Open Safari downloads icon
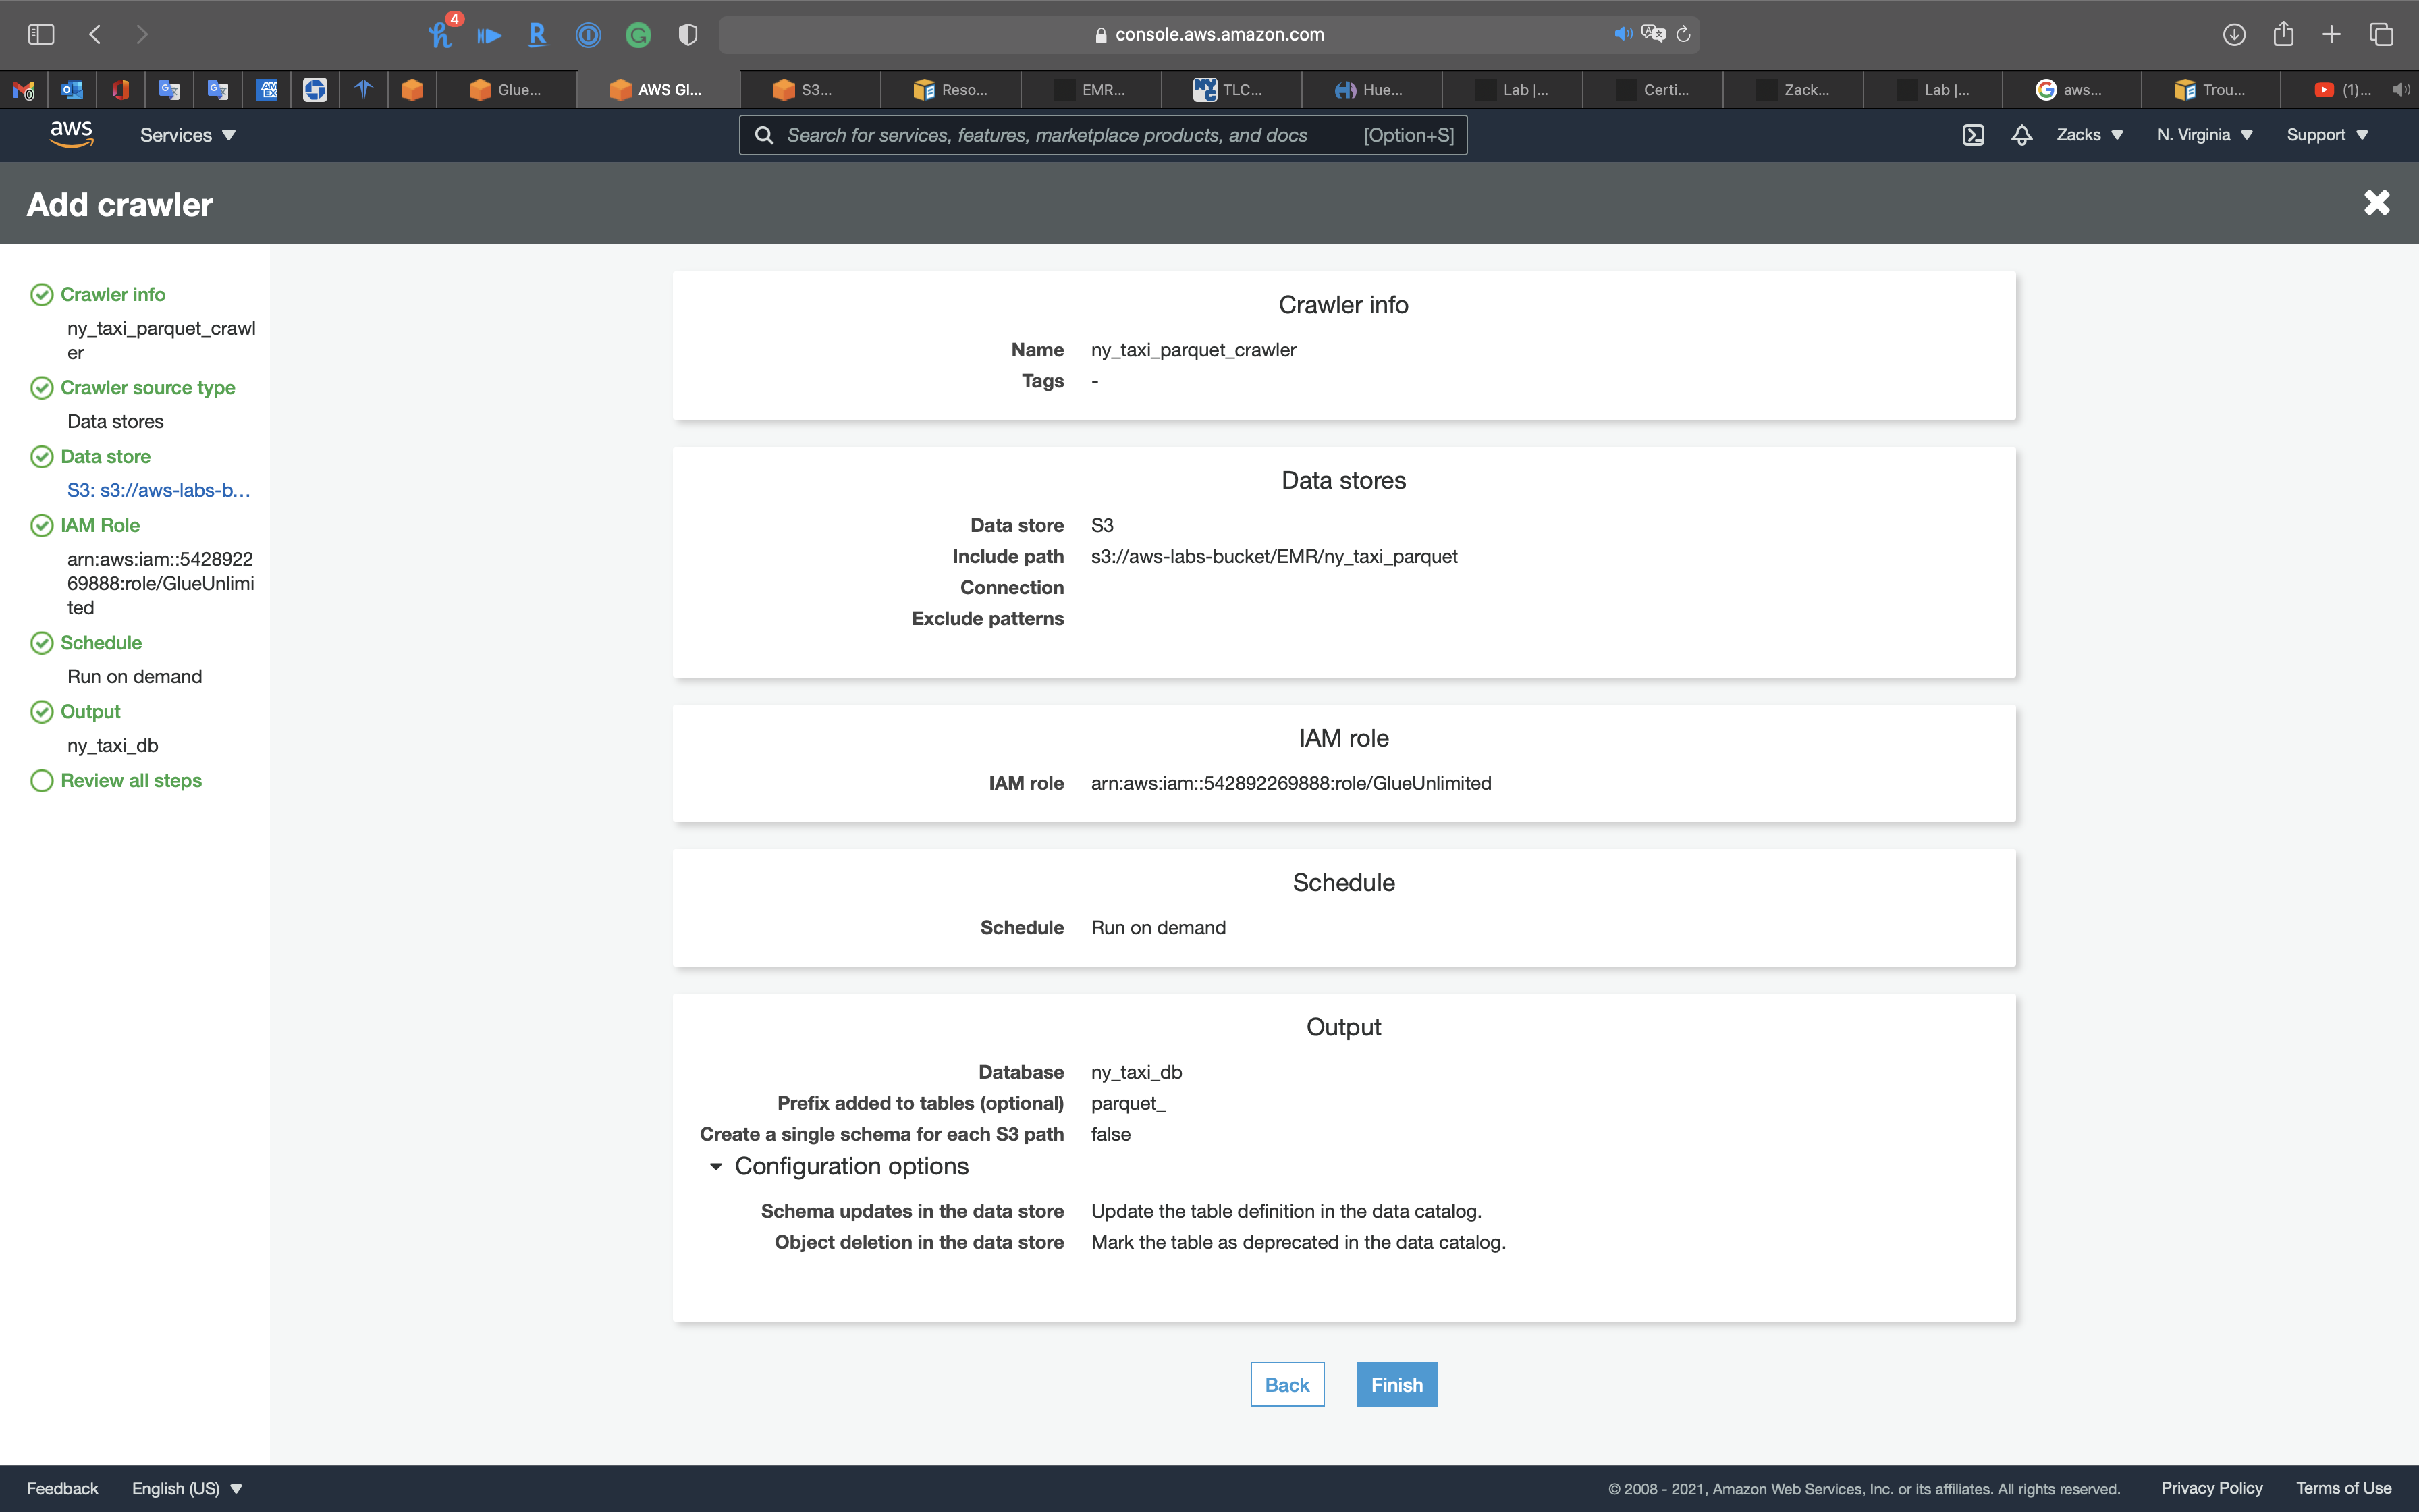This screenshot has height=1512, width=2419. 2233,34
